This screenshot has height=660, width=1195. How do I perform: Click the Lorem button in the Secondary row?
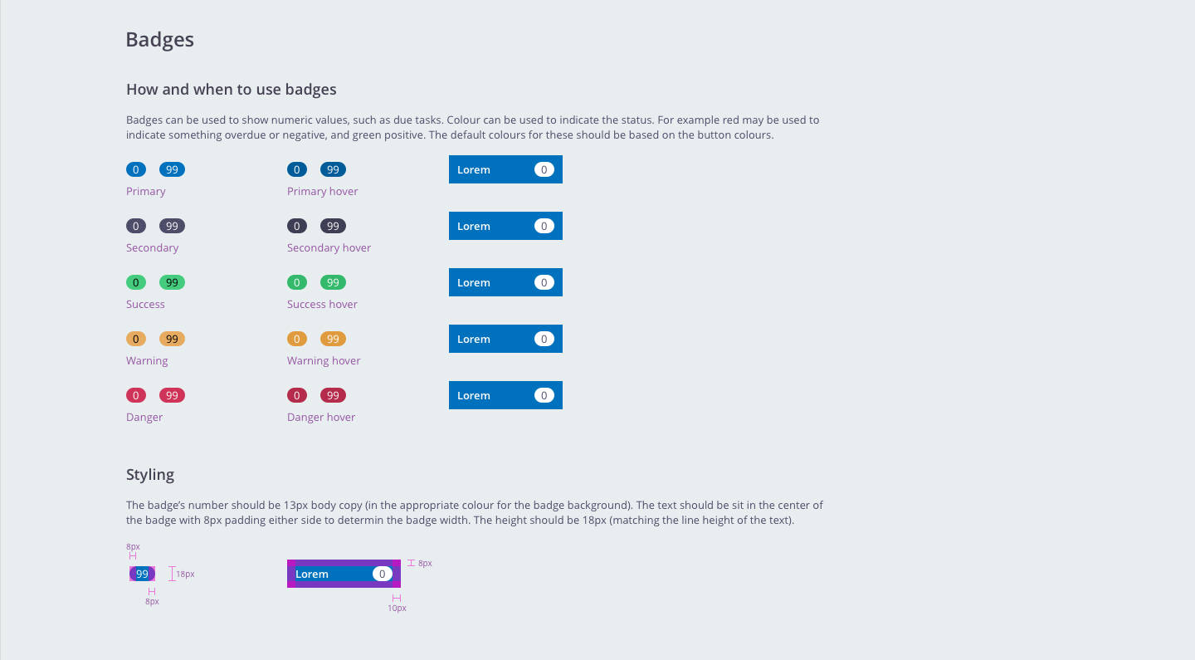click(x=505, y=226)
